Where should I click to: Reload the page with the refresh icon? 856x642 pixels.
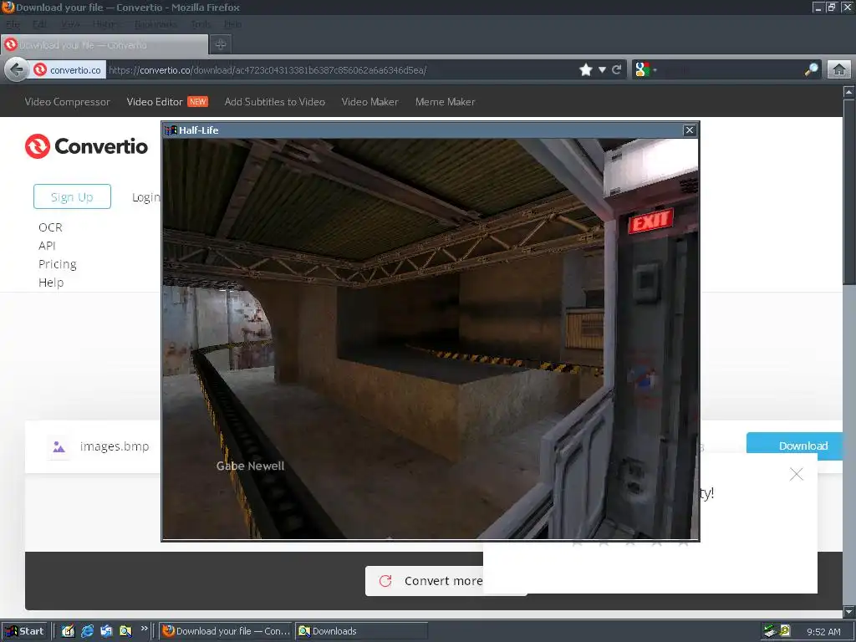617,70
